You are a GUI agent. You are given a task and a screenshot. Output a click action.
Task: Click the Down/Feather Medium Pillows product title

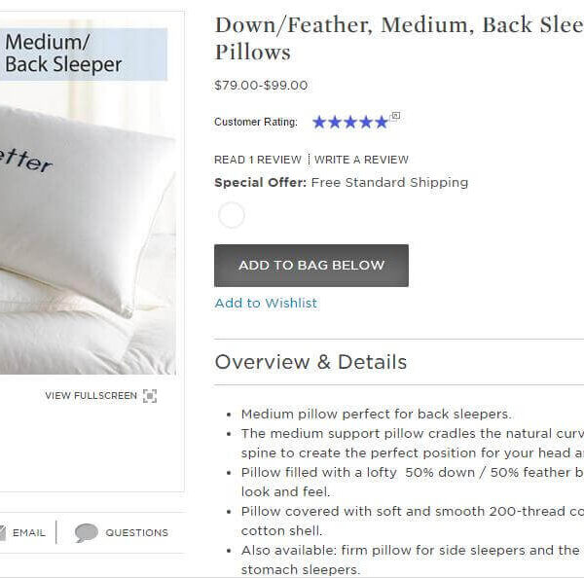399,38
